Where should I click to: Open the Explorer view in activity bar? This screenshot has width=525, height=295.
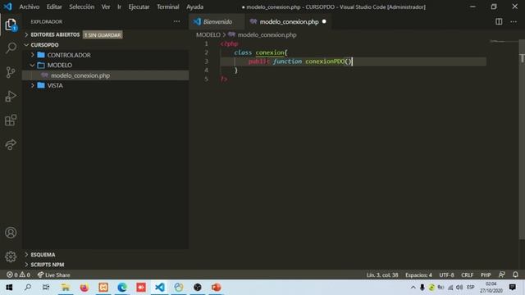11,25
